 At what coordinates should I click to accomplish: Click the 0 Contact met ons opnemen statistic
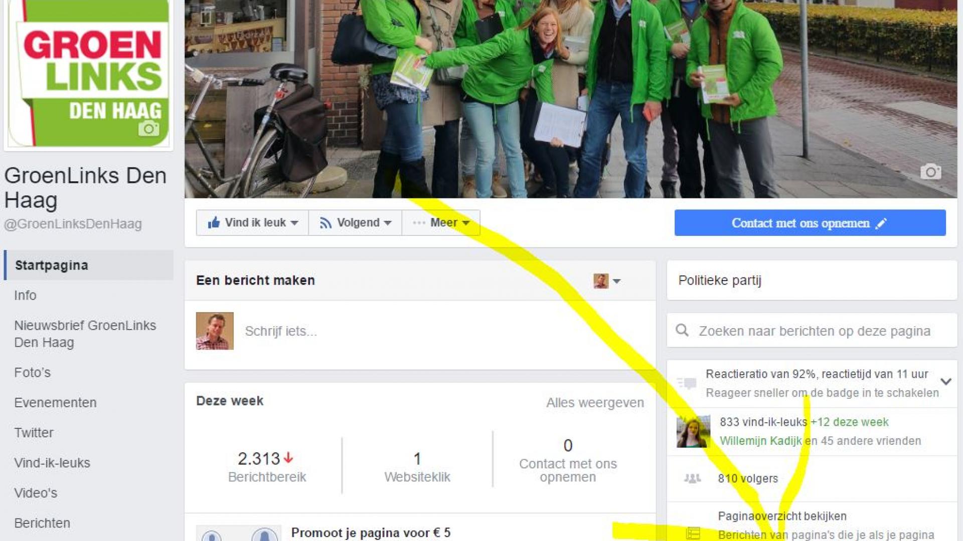click(x=568, y=460)
